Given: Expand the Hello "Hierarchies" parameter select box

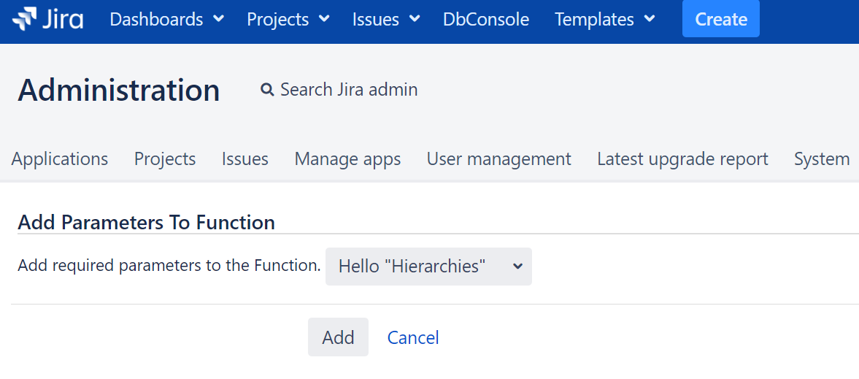Looking at the screenshot, I should tap(428, 267).
